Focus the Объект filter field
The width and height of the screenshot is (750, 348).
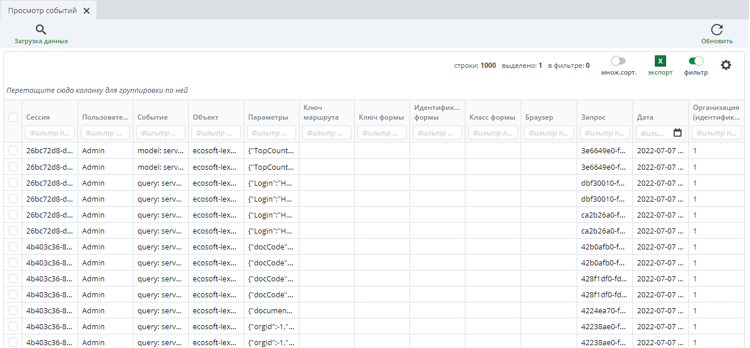coord(216,133)
